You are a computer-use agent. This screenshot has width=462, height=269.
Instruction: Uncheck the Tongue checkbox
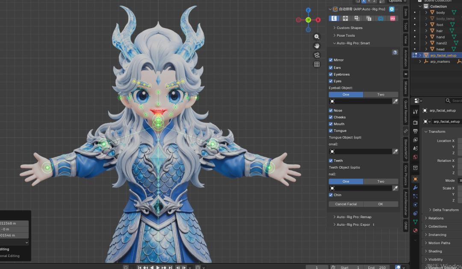(x=331, y=131)
